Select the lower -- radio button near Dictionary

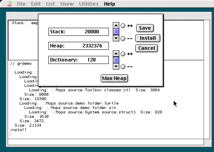point(123,67)
